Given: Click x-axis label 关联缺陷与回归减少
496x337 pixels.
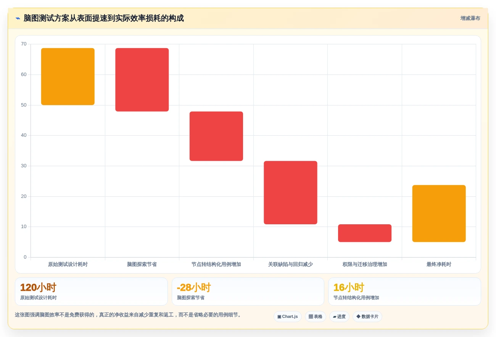Looking at the screenshot, I should 290,264.
